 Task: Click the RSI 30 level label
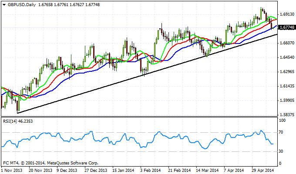281,151
